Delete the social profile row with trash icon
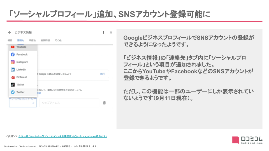This screenshot has width=269, height=151. point(104,103)
